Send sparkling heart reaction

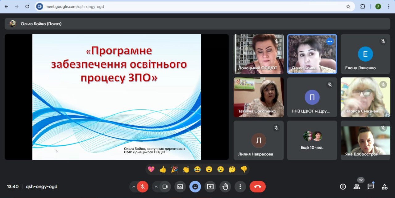(151, 169)
